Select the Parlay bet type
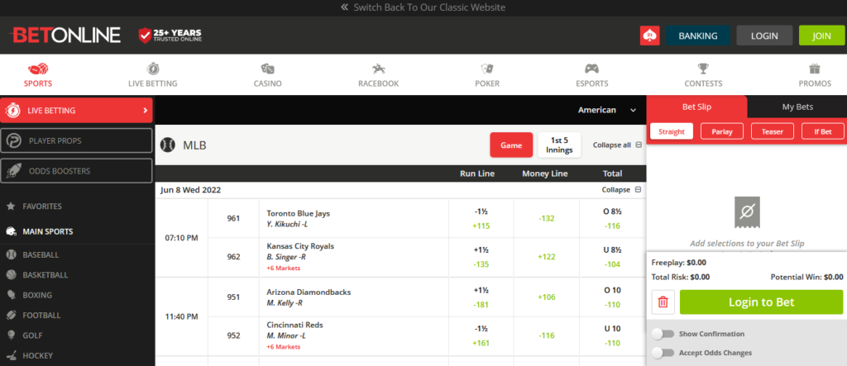The width and height of the screenshot is (847, 366). [x=722, y=131]
